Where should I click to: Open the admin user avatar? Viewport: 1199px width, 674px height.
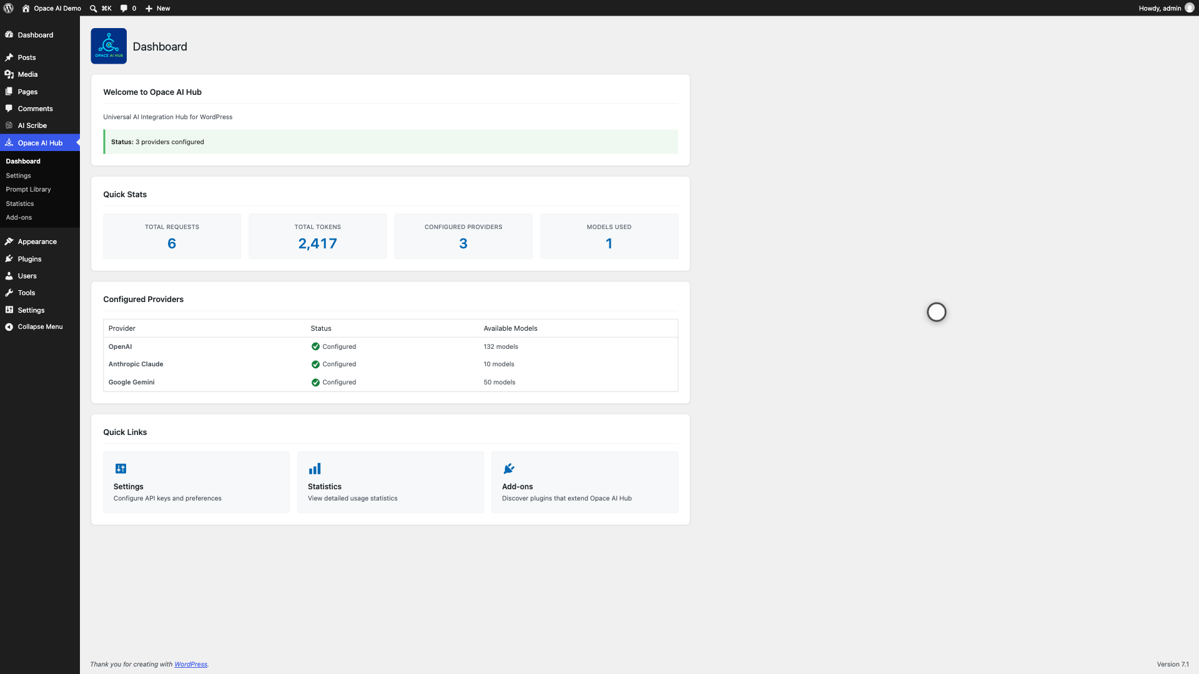coord(1189,8)
